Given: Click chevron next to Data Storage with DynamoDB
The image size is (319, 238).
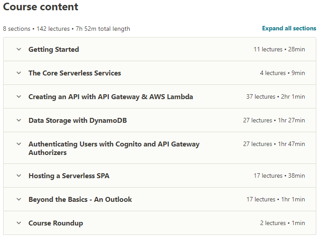Looking at the screenshot, I should click(19, 120).
